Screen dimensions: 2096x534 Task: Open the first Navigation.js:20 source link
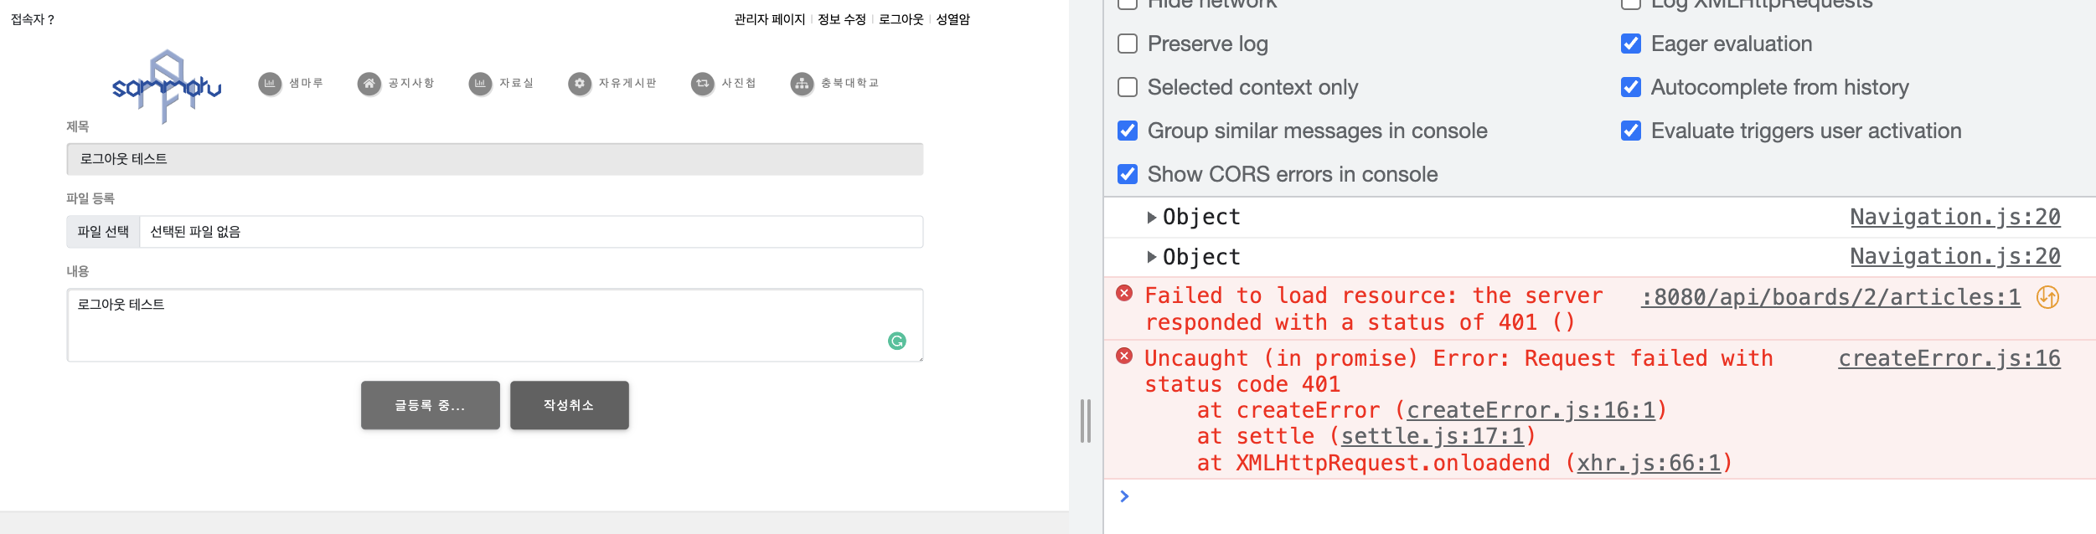click(x=1955, y=218)
